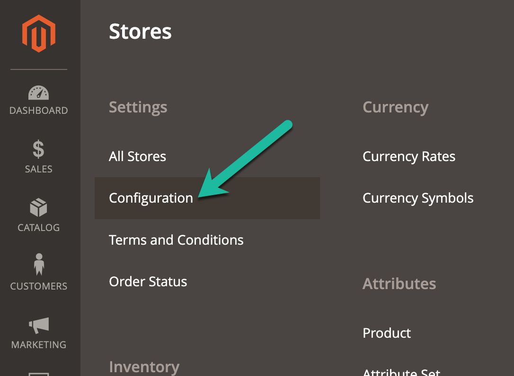Select the Sales dollar-sign icon
Image resolution: width=514 pixels, height=376 pixels.
38,151
